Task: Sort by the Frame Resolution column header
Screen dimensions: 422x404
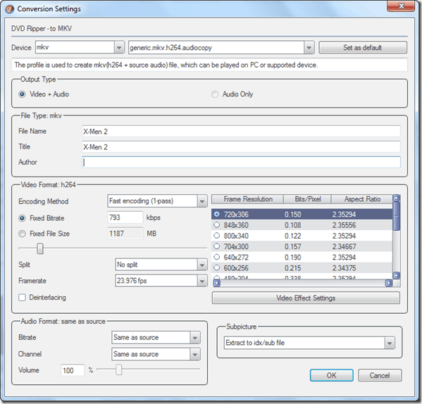Action: coord(247,199)
